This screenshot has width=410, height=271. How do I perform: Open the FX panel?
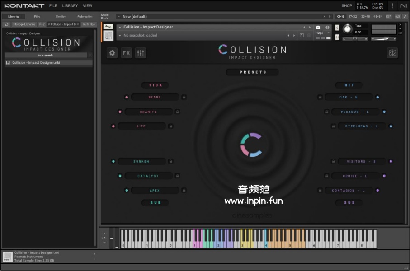tap(126, 53)
